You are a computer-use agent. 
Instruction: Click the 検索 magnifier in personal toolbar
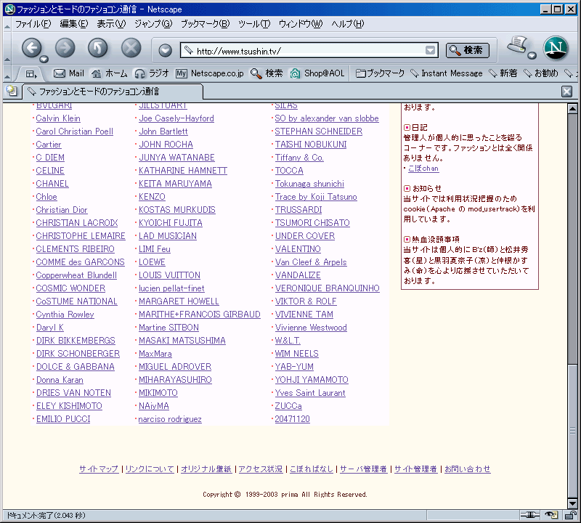267,73
